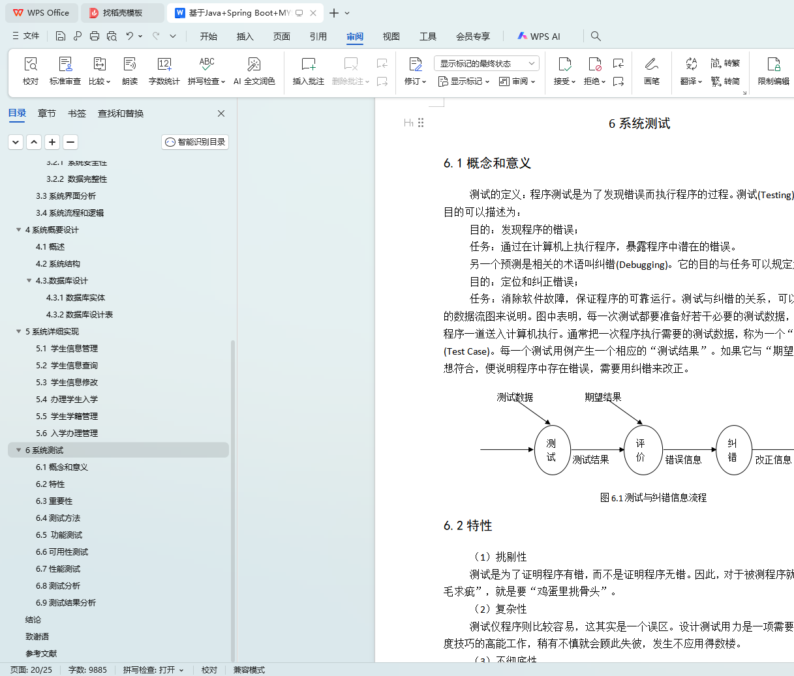
Task: Click the save icon in quick toolbar
Action: pos(61,36)
